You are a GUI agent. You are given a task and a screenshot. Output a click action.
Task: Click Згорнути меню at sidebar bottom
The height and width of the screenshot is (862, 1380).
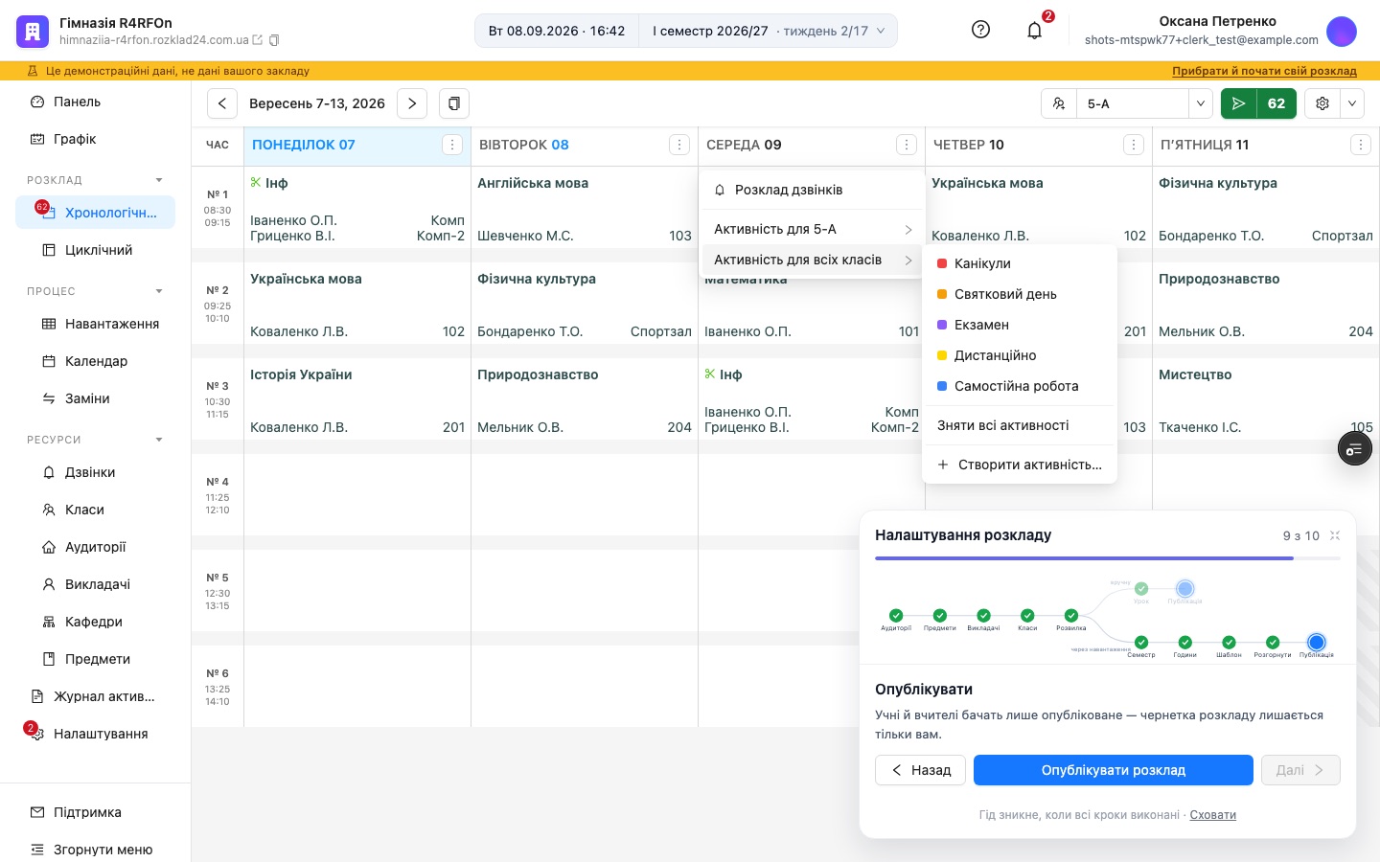pos(96,850)
